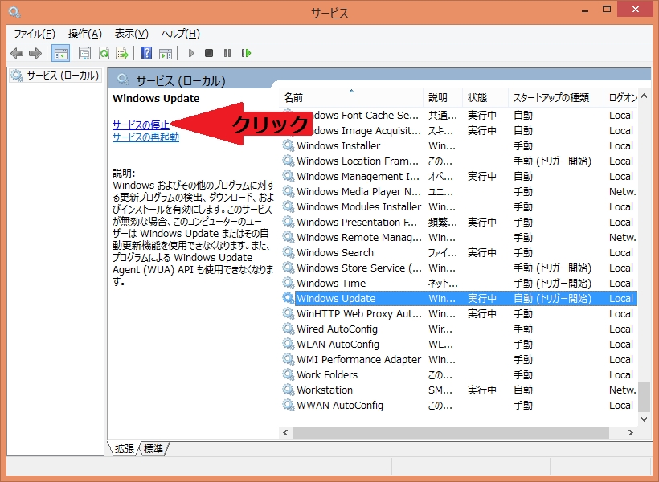Click the gear icon beside Windows Time

click(x=288, y=284)
